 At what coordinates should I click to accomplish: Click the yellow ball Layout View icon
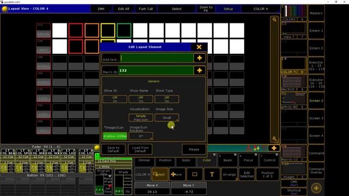(5, 9)
